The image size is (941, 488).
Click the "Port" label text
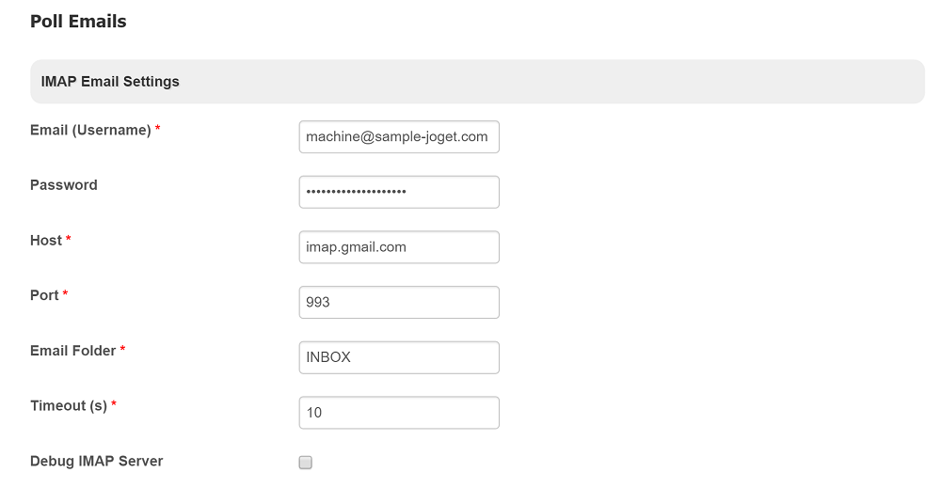click(44, 295)
